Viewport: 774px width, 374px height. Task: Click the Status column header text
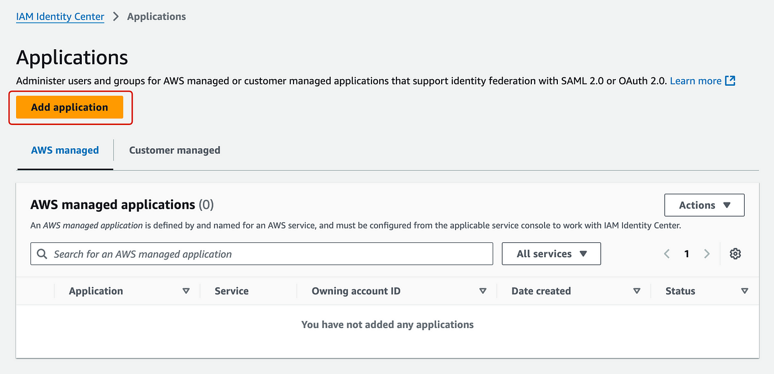pyautogui.click(x=681, y=291)
